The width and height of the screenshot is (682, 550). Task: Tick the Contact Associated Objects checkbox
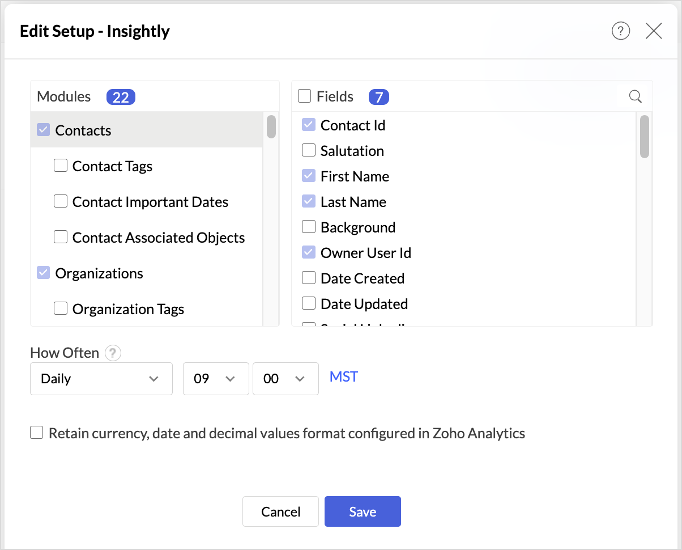point(61,238)
